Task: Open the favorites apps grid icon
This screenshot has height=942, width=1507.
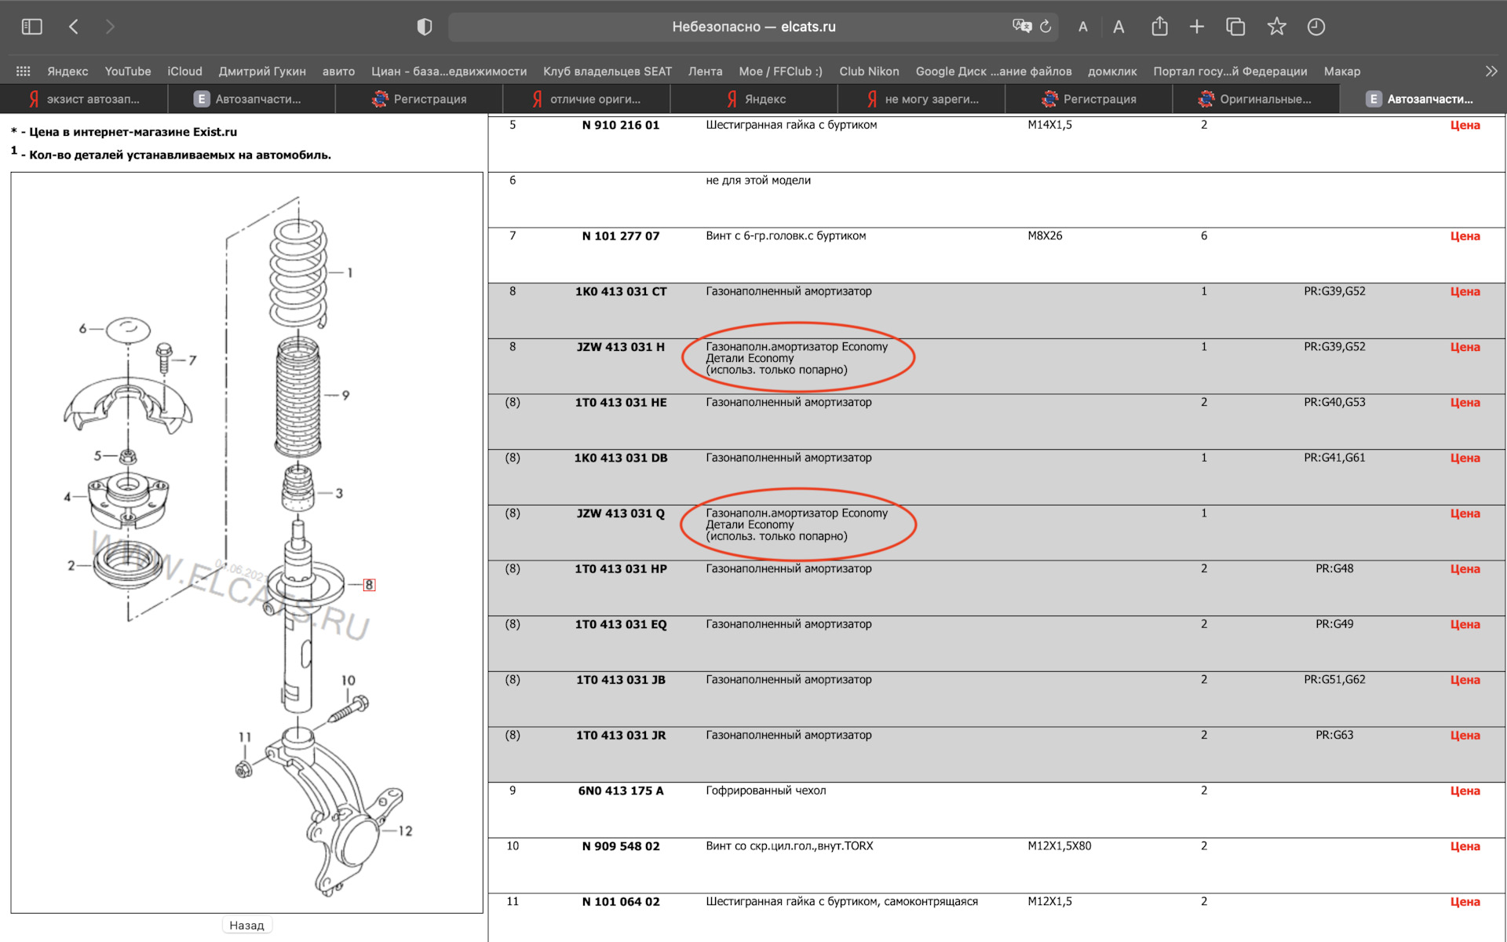Action: click(x=23, y=71)
